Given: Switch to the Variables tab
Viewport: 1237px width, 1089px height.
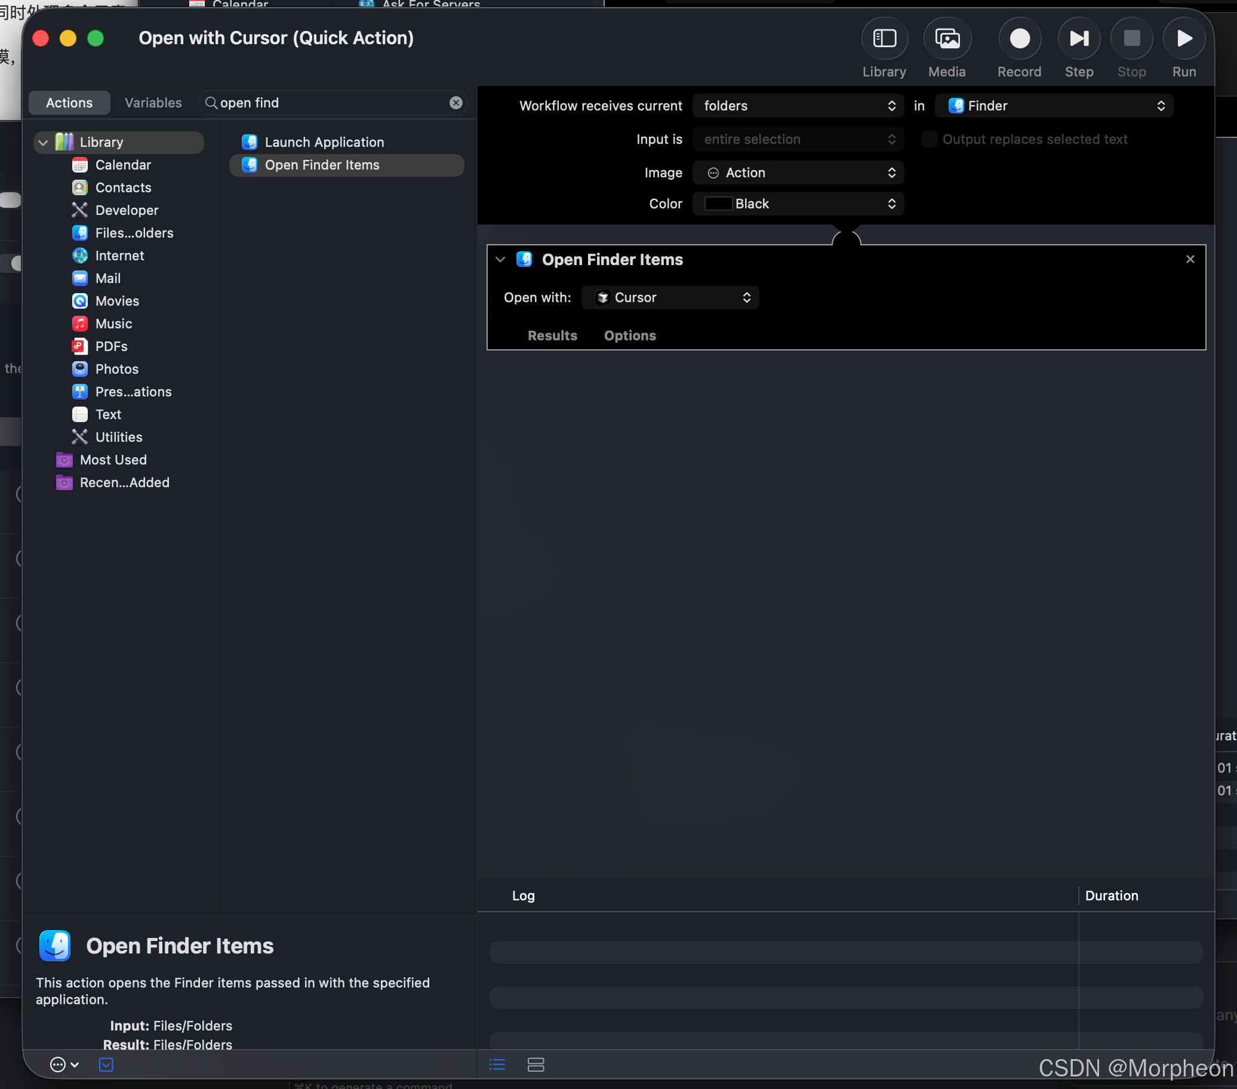Looking at the screenshot, I should (153, 103).
